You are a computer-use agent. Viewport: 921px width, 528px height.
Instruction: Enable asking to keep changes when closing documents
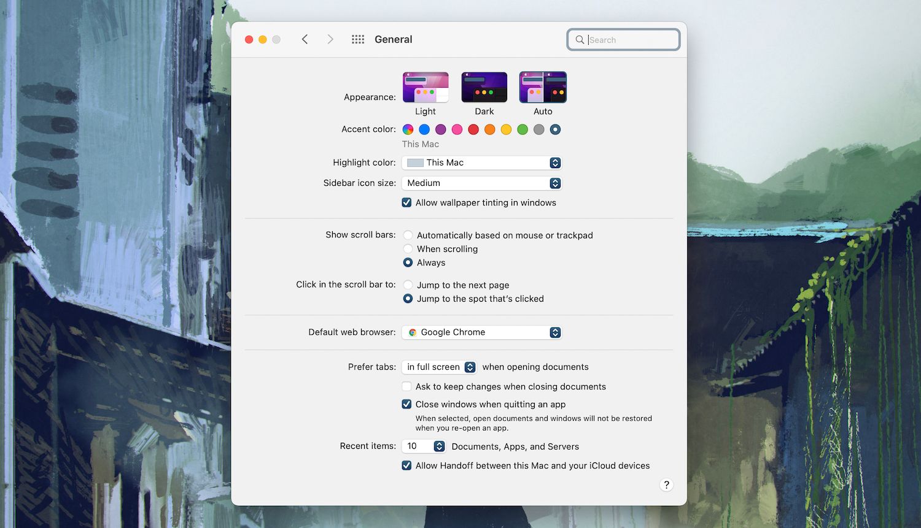coord(406,386)
